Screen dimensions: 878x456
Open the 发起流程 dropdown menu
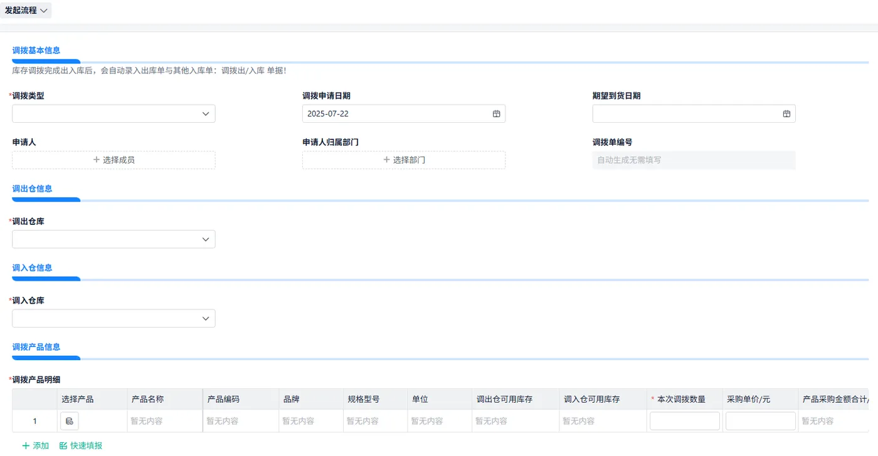pyautogui.click(x=26, y=11)
